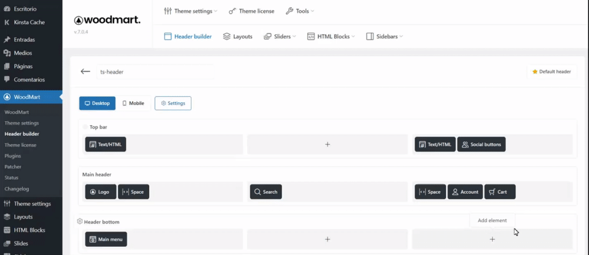The width and height of the screenshot is (589, 255).
Task: Expand the HTML Blocks top navigation dropdown
Action: coord(331,36)
